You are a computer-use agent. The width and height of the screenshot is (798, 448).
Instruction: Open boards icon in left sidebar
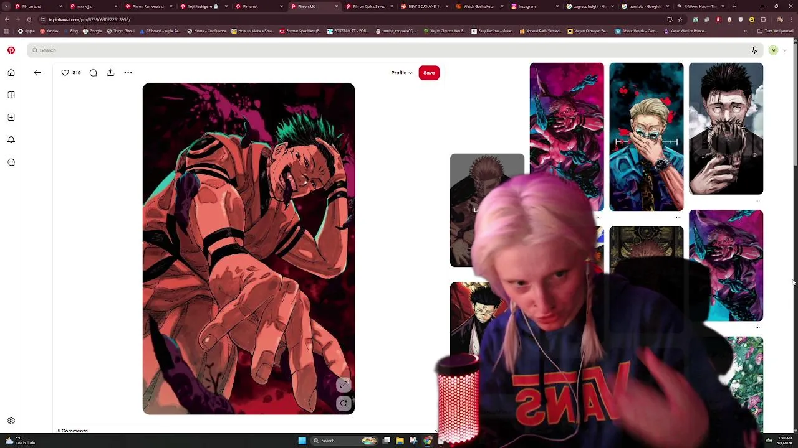point(11,95)
